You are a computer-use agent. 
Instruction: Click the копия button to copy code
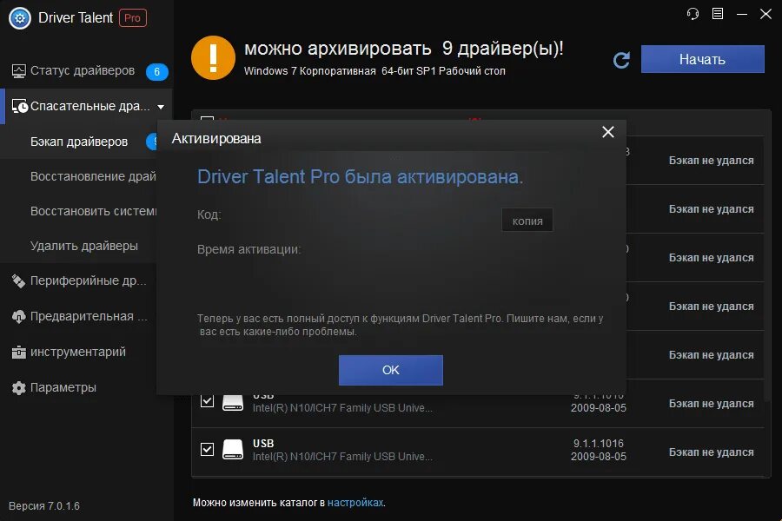tap(527, 221)
